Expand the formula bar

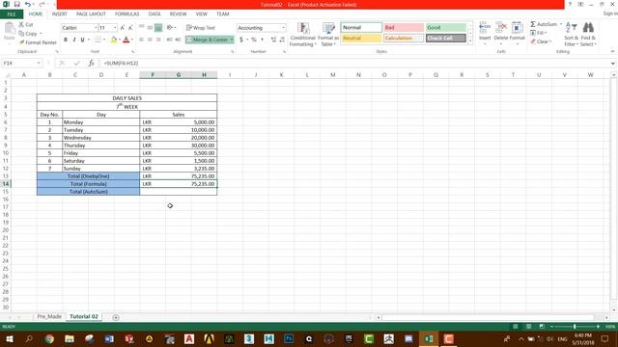tap(612, 63)
